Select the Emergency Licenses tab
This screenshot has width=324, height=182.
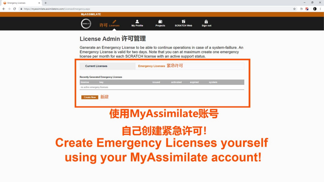152,66
